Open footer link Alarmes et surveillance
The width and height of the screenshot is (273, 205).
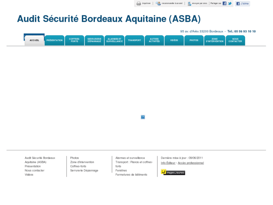click(130, 158)
